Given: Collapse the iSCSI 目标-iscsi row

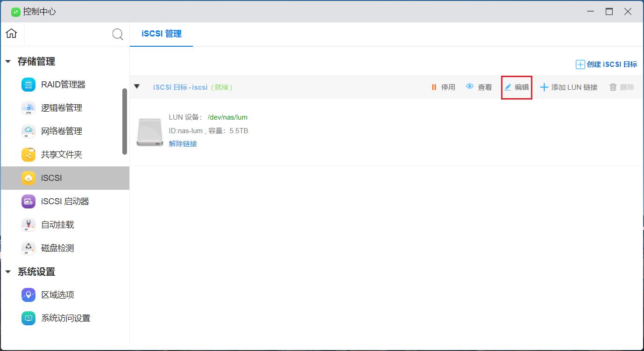Looking at the screenshot, I should click(x=137, y=86).
